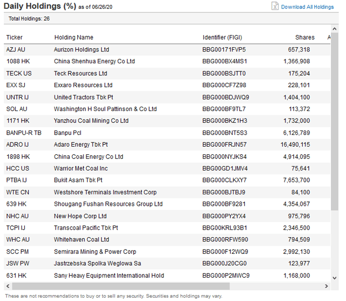Click Westshore Terminals Investment Corp
Viewport: 346px width, 301px height.
point(105,192)
